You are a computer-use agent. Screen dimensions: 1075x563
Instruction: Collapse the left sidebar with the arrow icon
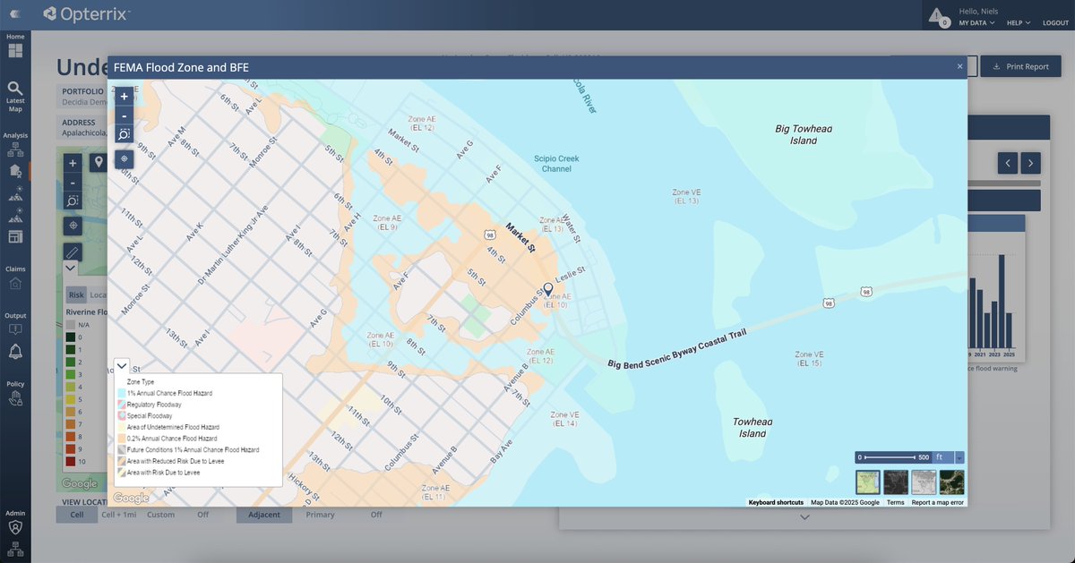(x=15, y=14)
